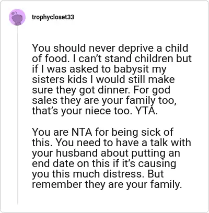Click the text 'remember they are your family.'

tap(107, 185)
